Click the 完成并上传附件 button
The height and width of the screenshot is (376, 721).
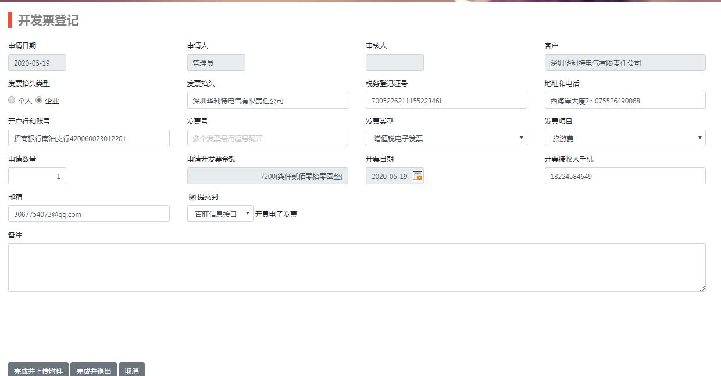point(38,370)
